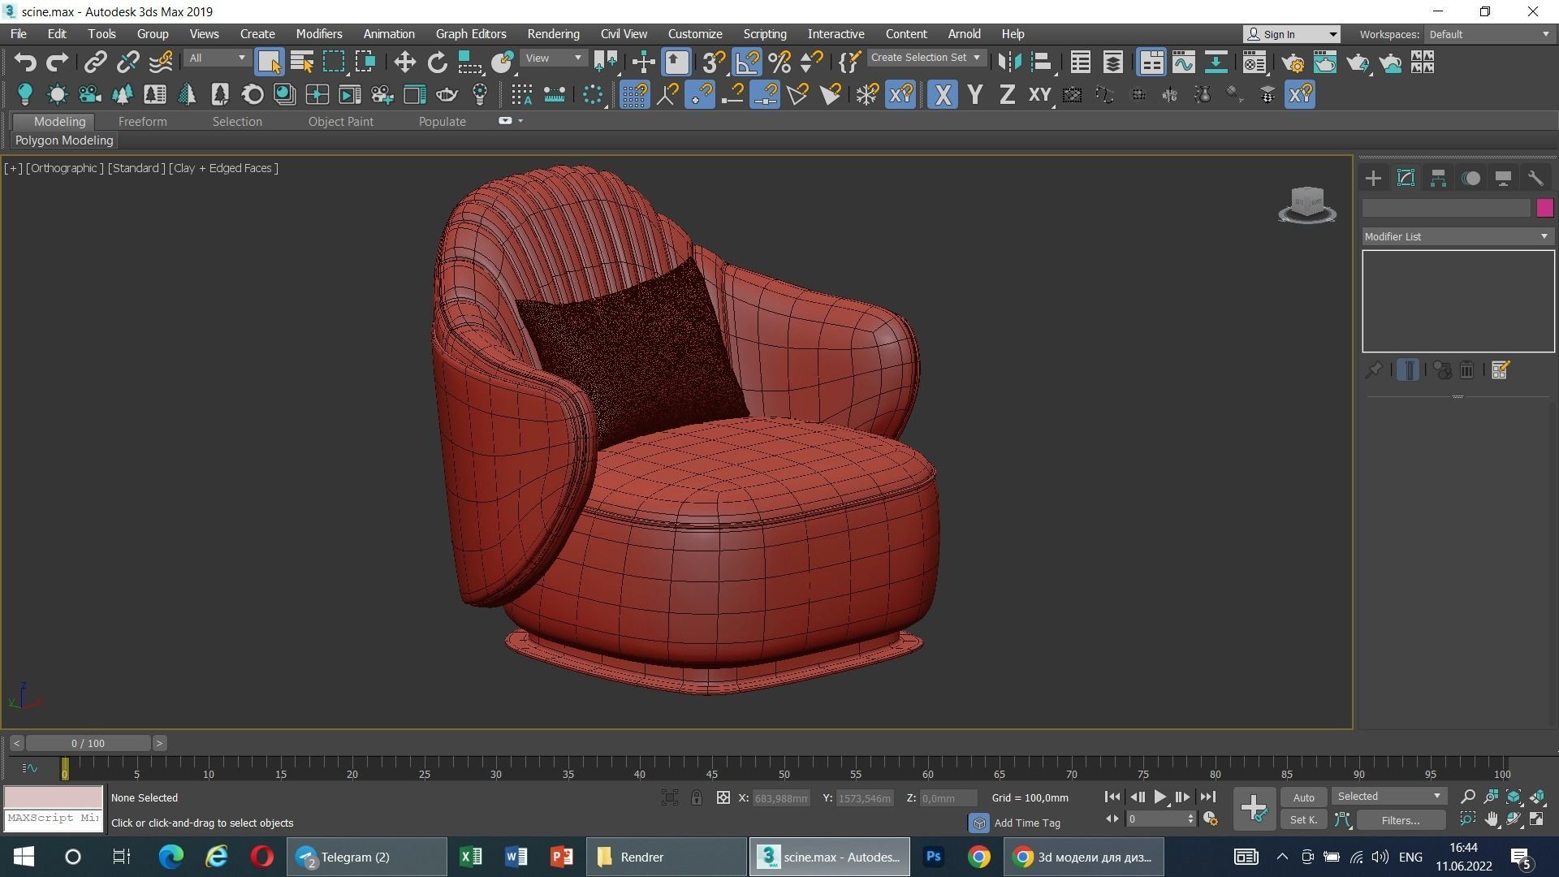Open the Render Setup dialog
The width and height of the screenshot is (1559, 877).
click(x=1293, y=62)
